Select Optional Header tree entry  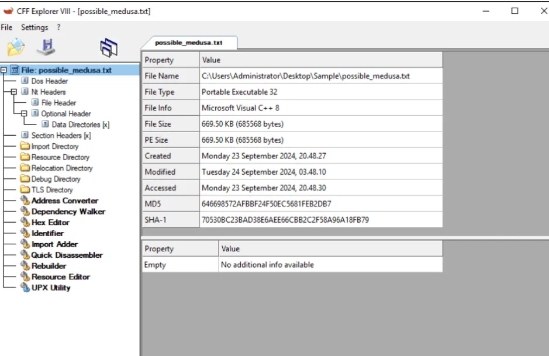(x=66, y=113)
